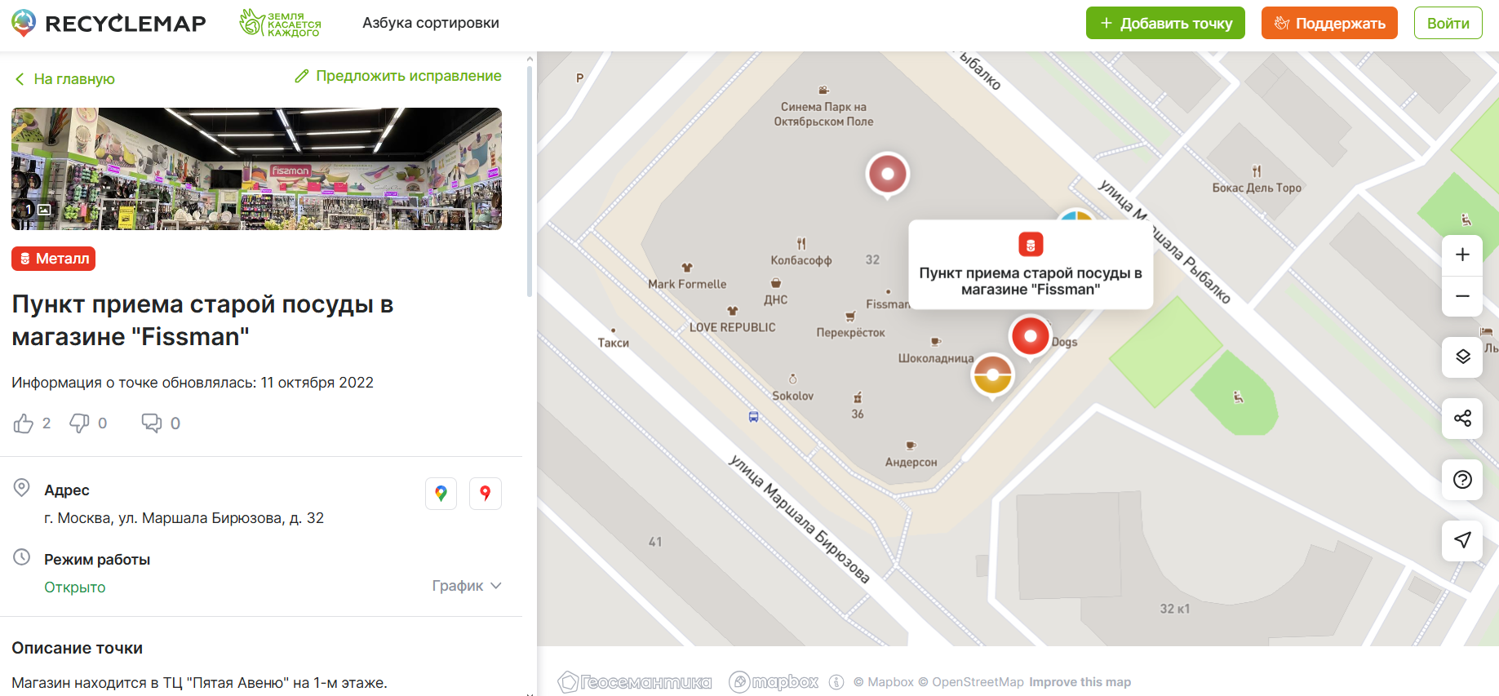Click the 'Войти' login button

[x=1448, y=23]
